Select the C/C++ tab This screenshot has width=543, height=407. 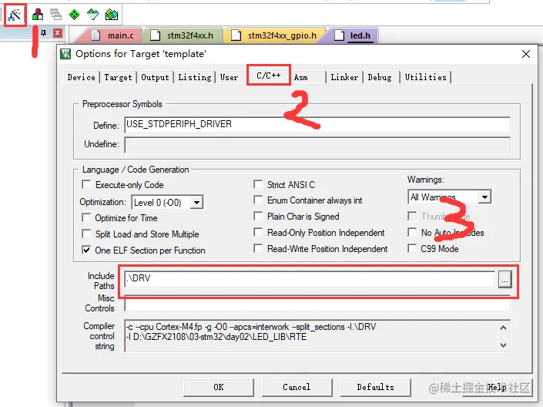(269, 76)
